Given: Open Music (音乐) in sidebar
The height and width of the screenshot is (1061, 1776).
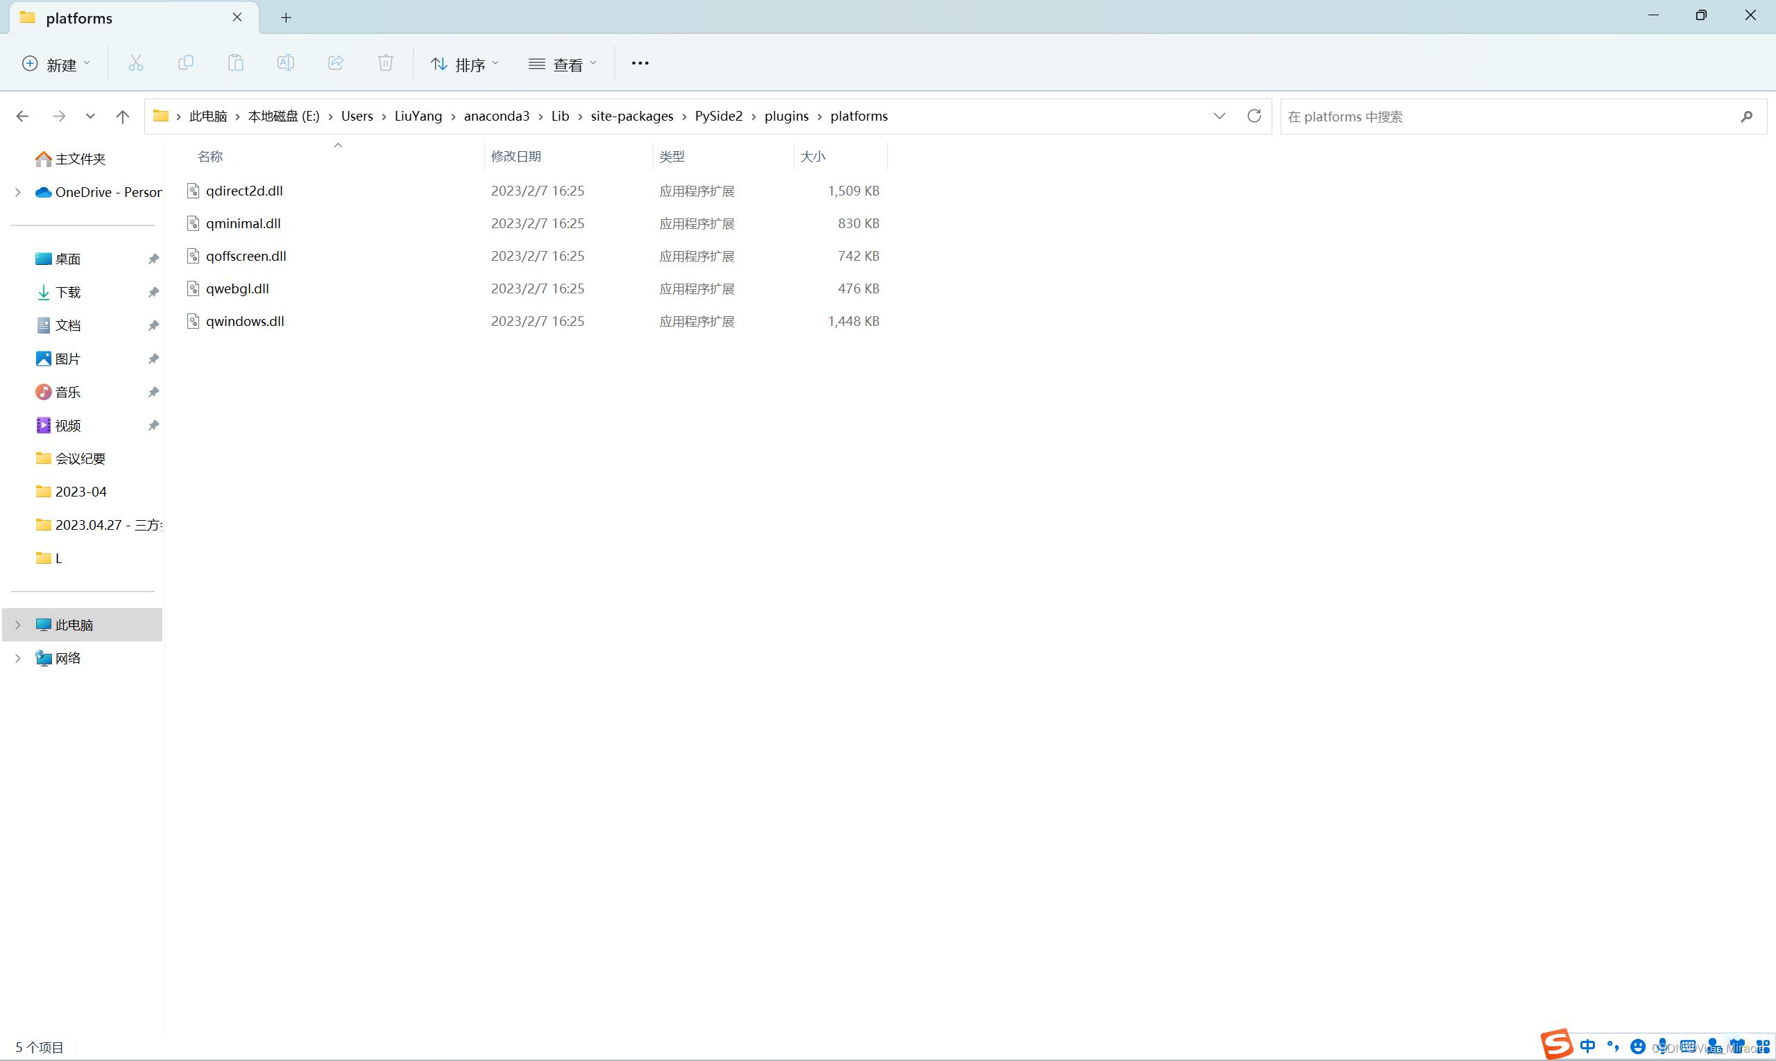Looking at the screenshot, I should click(x=58, y=392).
